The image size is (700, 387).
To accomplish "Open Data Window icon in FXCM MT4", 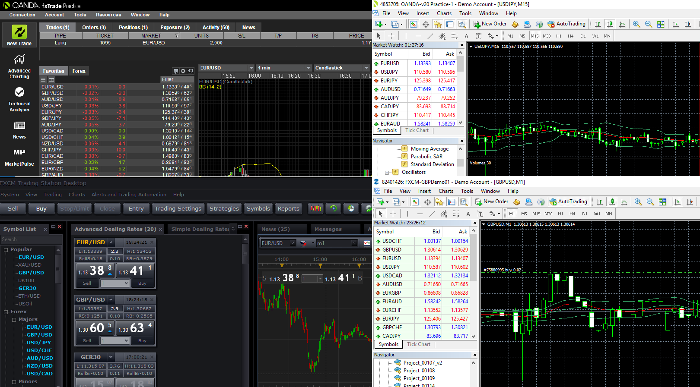I will (427, 202).
